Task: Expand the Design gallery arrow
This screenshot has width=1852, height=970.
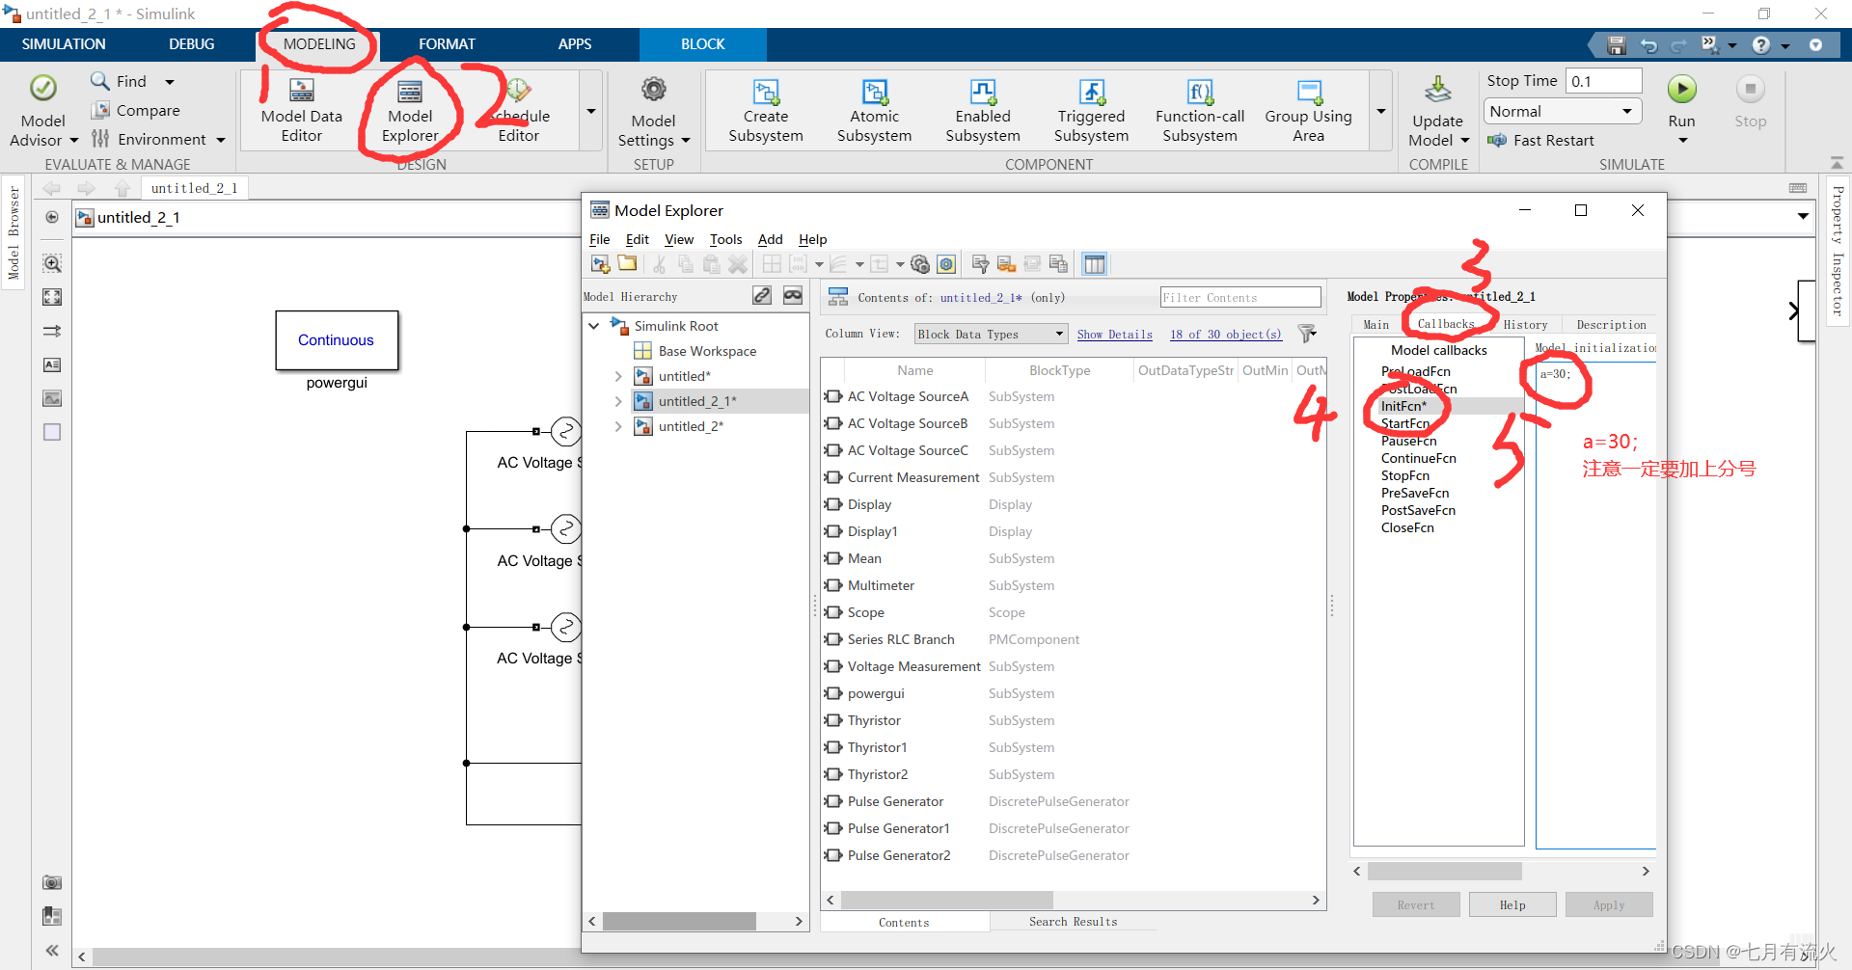Action: 591,111
